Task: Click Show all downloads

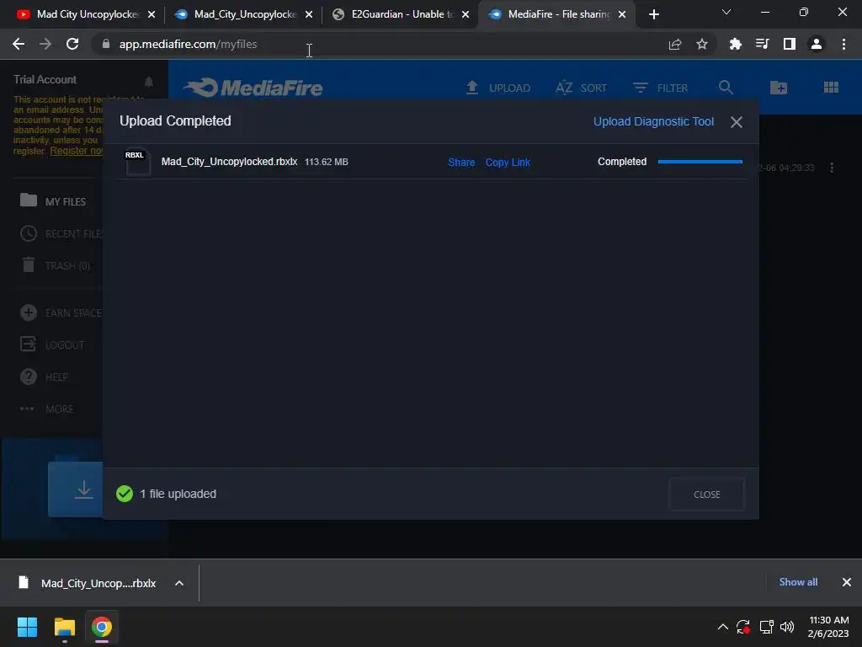Action: click(798, 582)
